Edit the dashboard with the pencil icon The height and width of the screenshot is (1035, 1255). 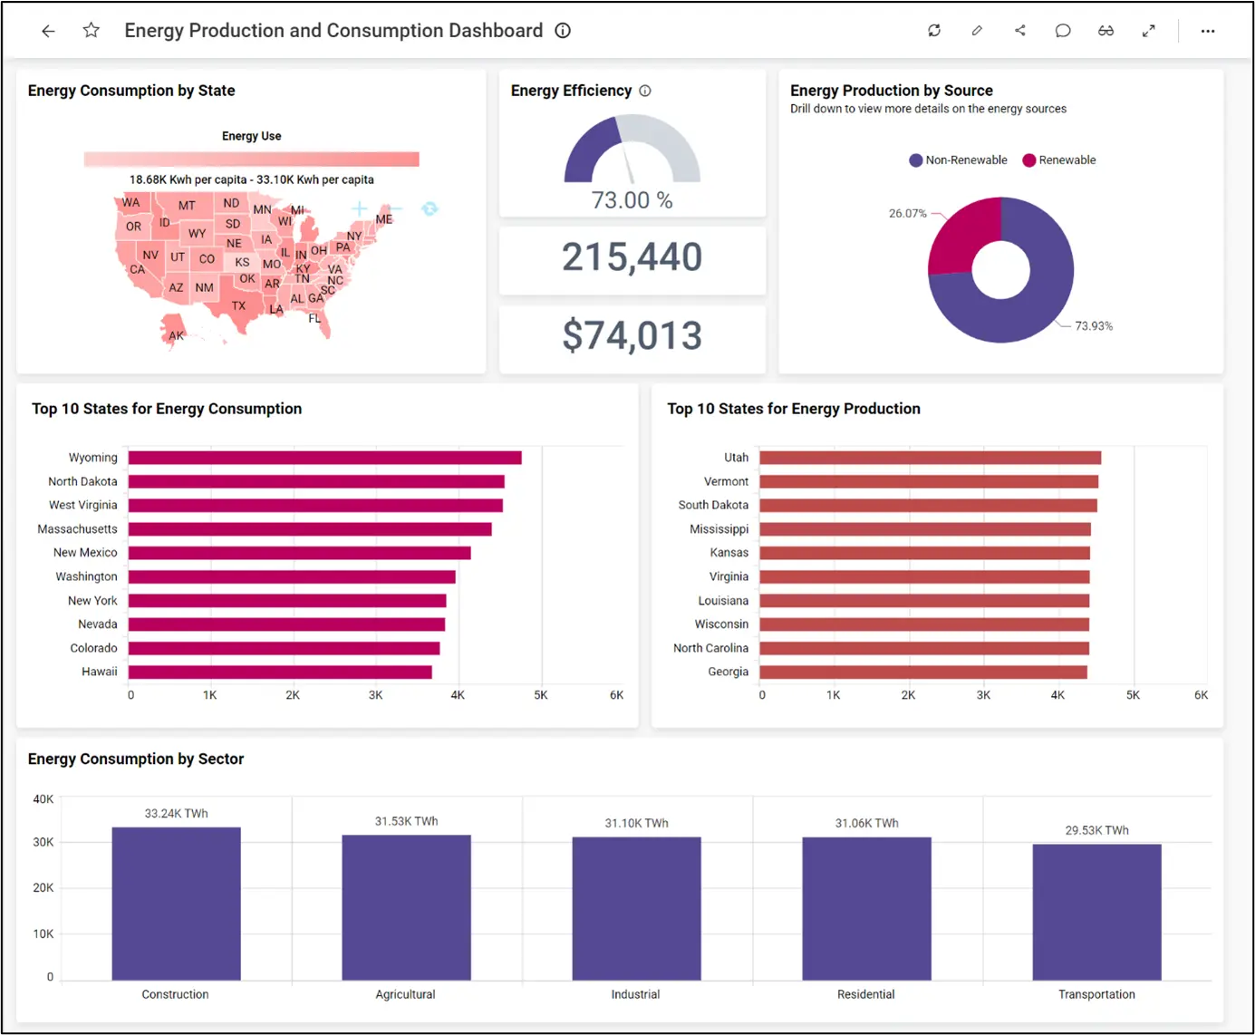click(977, 31)
